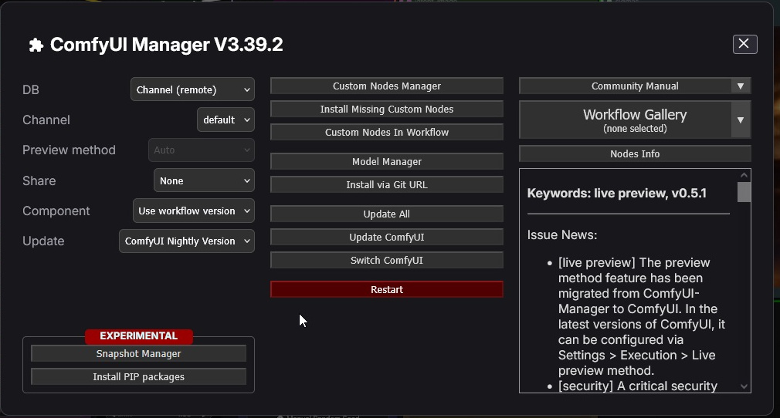Click the ComfyUI Manager V3.39.2 title
The image size is (780, 418).
click(166, 45)
